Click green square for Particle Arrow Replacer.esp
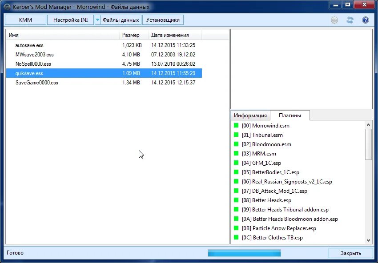 point(236,228)
